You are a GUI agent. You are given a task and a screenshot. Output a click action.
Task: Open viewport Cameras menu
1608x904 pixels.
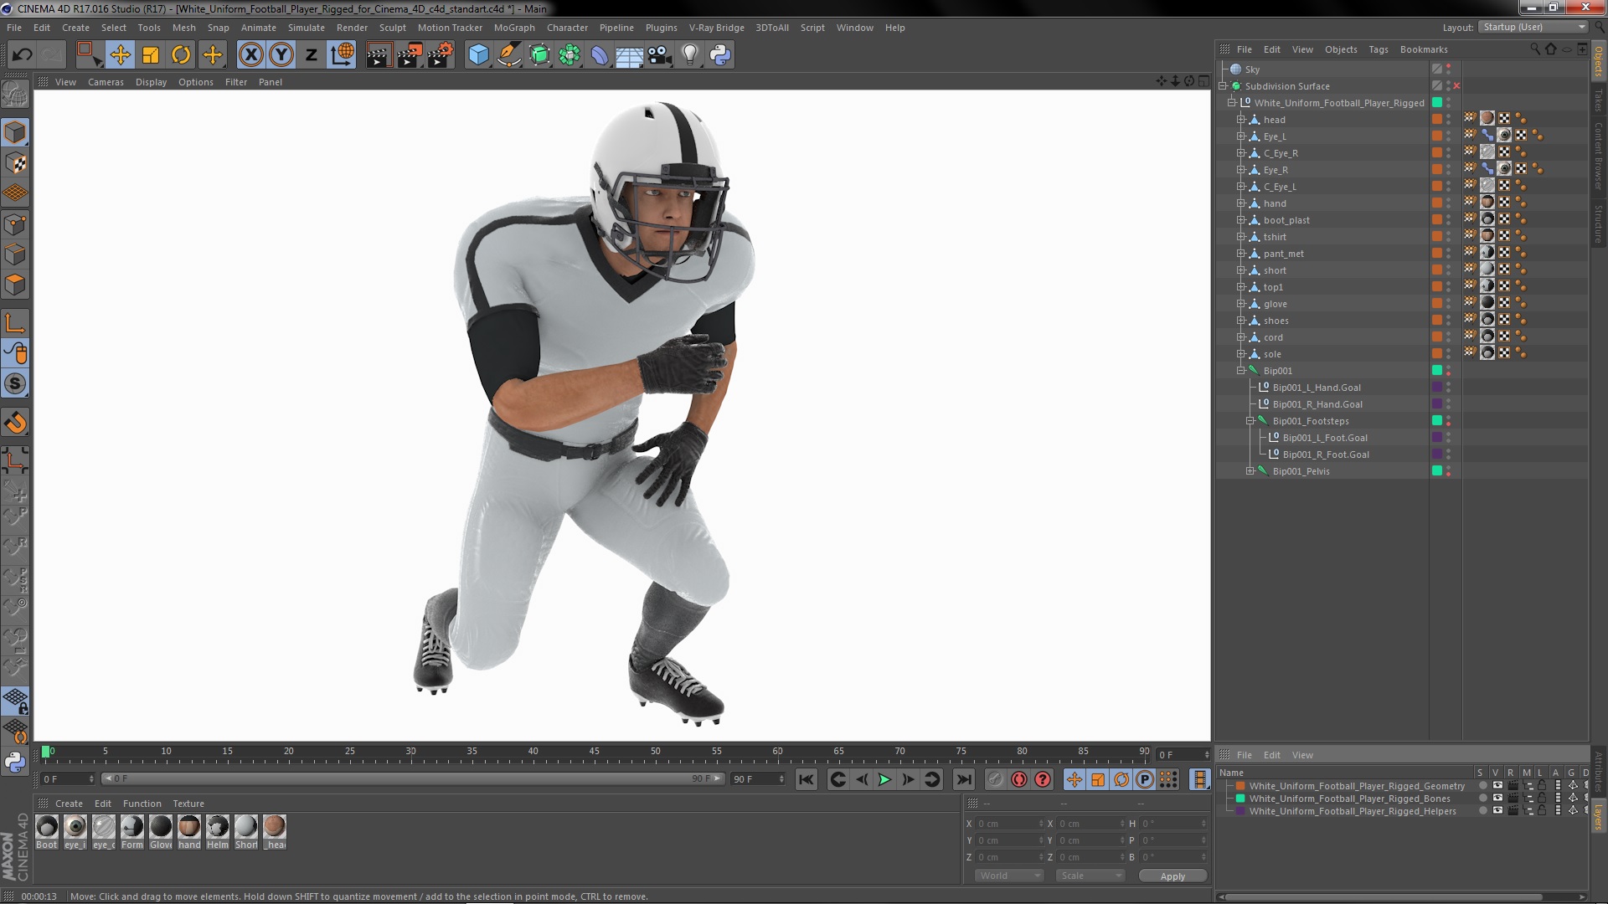(x=106, y=82)
